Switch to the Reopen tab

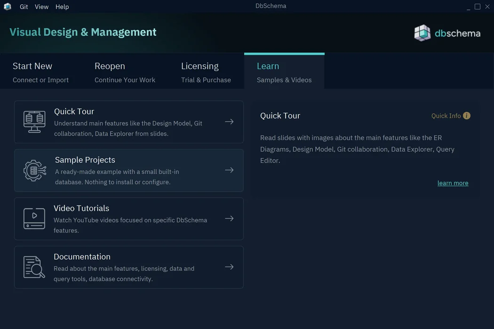pos(125,72)
